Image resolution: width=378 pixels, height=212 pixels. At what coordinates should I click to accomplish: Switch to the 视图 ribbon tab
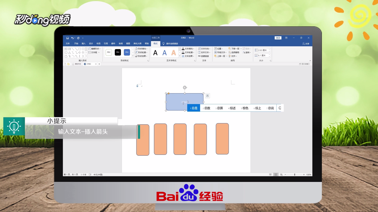coord(128,44)
